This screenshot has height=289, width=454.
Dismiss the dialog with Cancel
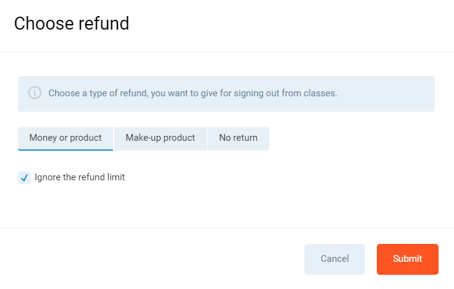pyautogui.click(x=334, y=259)
